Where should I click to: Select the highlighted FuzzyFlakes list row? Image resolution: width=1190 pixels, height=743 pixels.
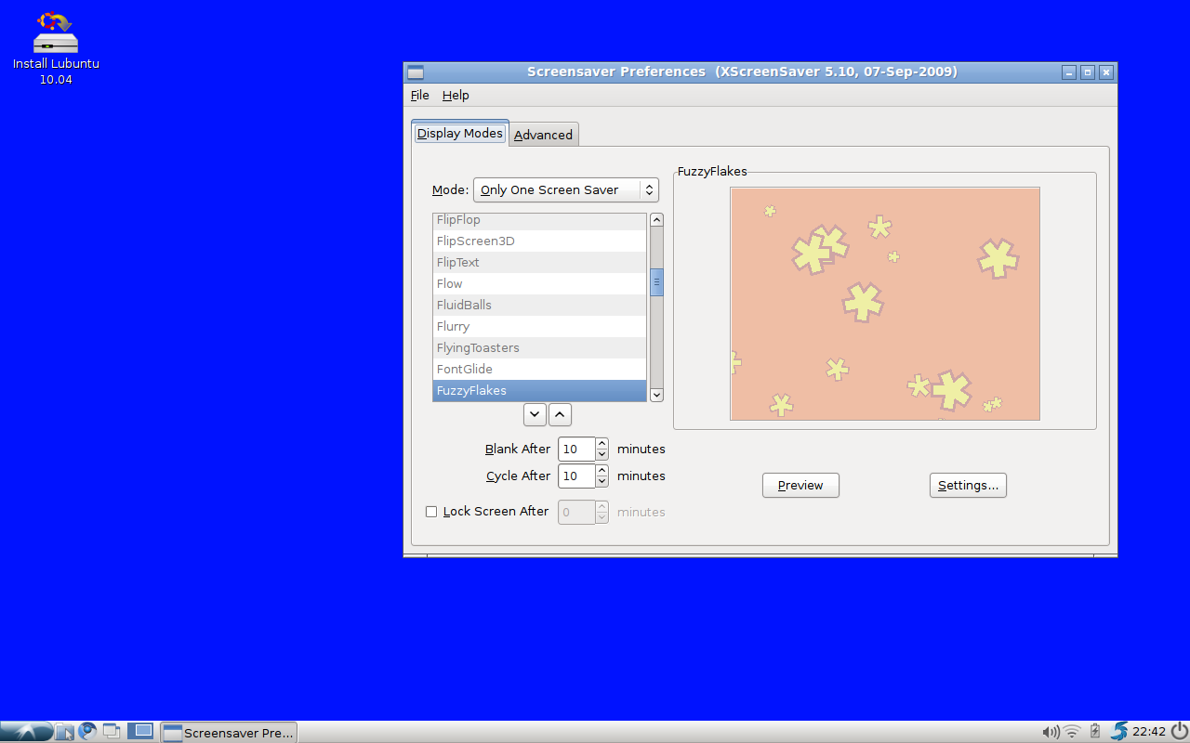(539, 391)
